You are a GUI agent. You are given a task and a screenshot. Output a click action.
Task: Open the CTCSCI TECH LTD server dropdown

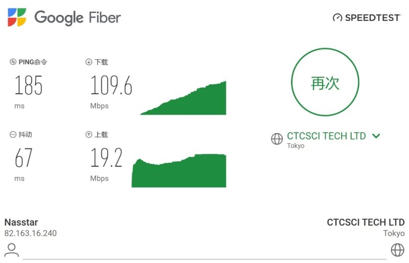326,136
